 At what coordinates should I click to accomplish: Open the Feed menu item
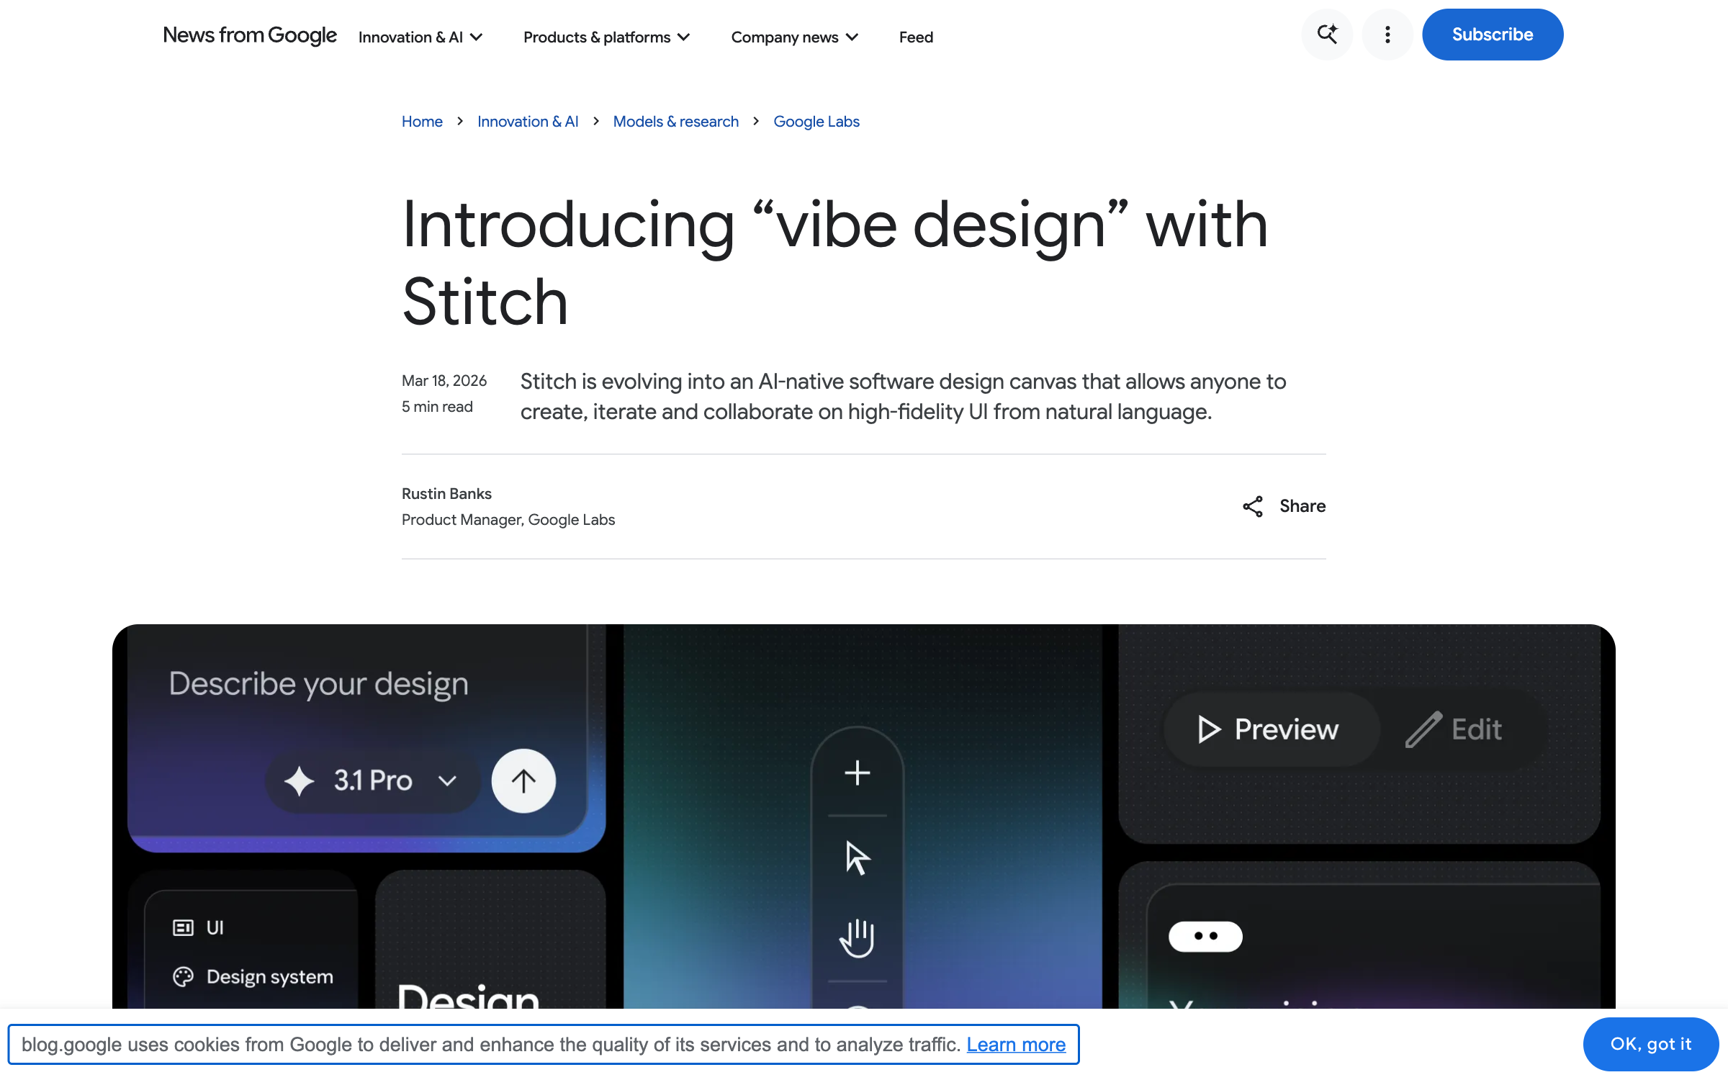[916, 37]
